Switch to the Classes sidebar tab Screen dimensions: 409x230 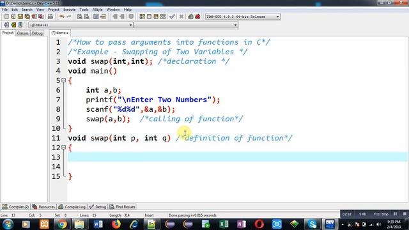tap(23, 33)
